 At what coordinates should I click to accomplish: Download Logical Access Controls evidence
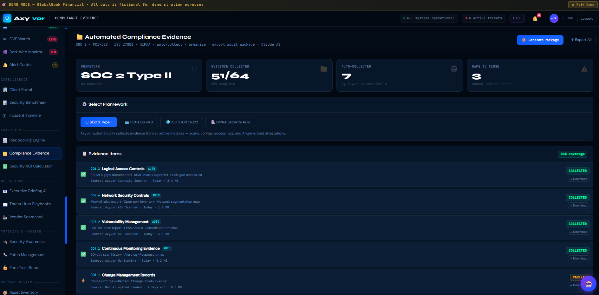[579, 179]
